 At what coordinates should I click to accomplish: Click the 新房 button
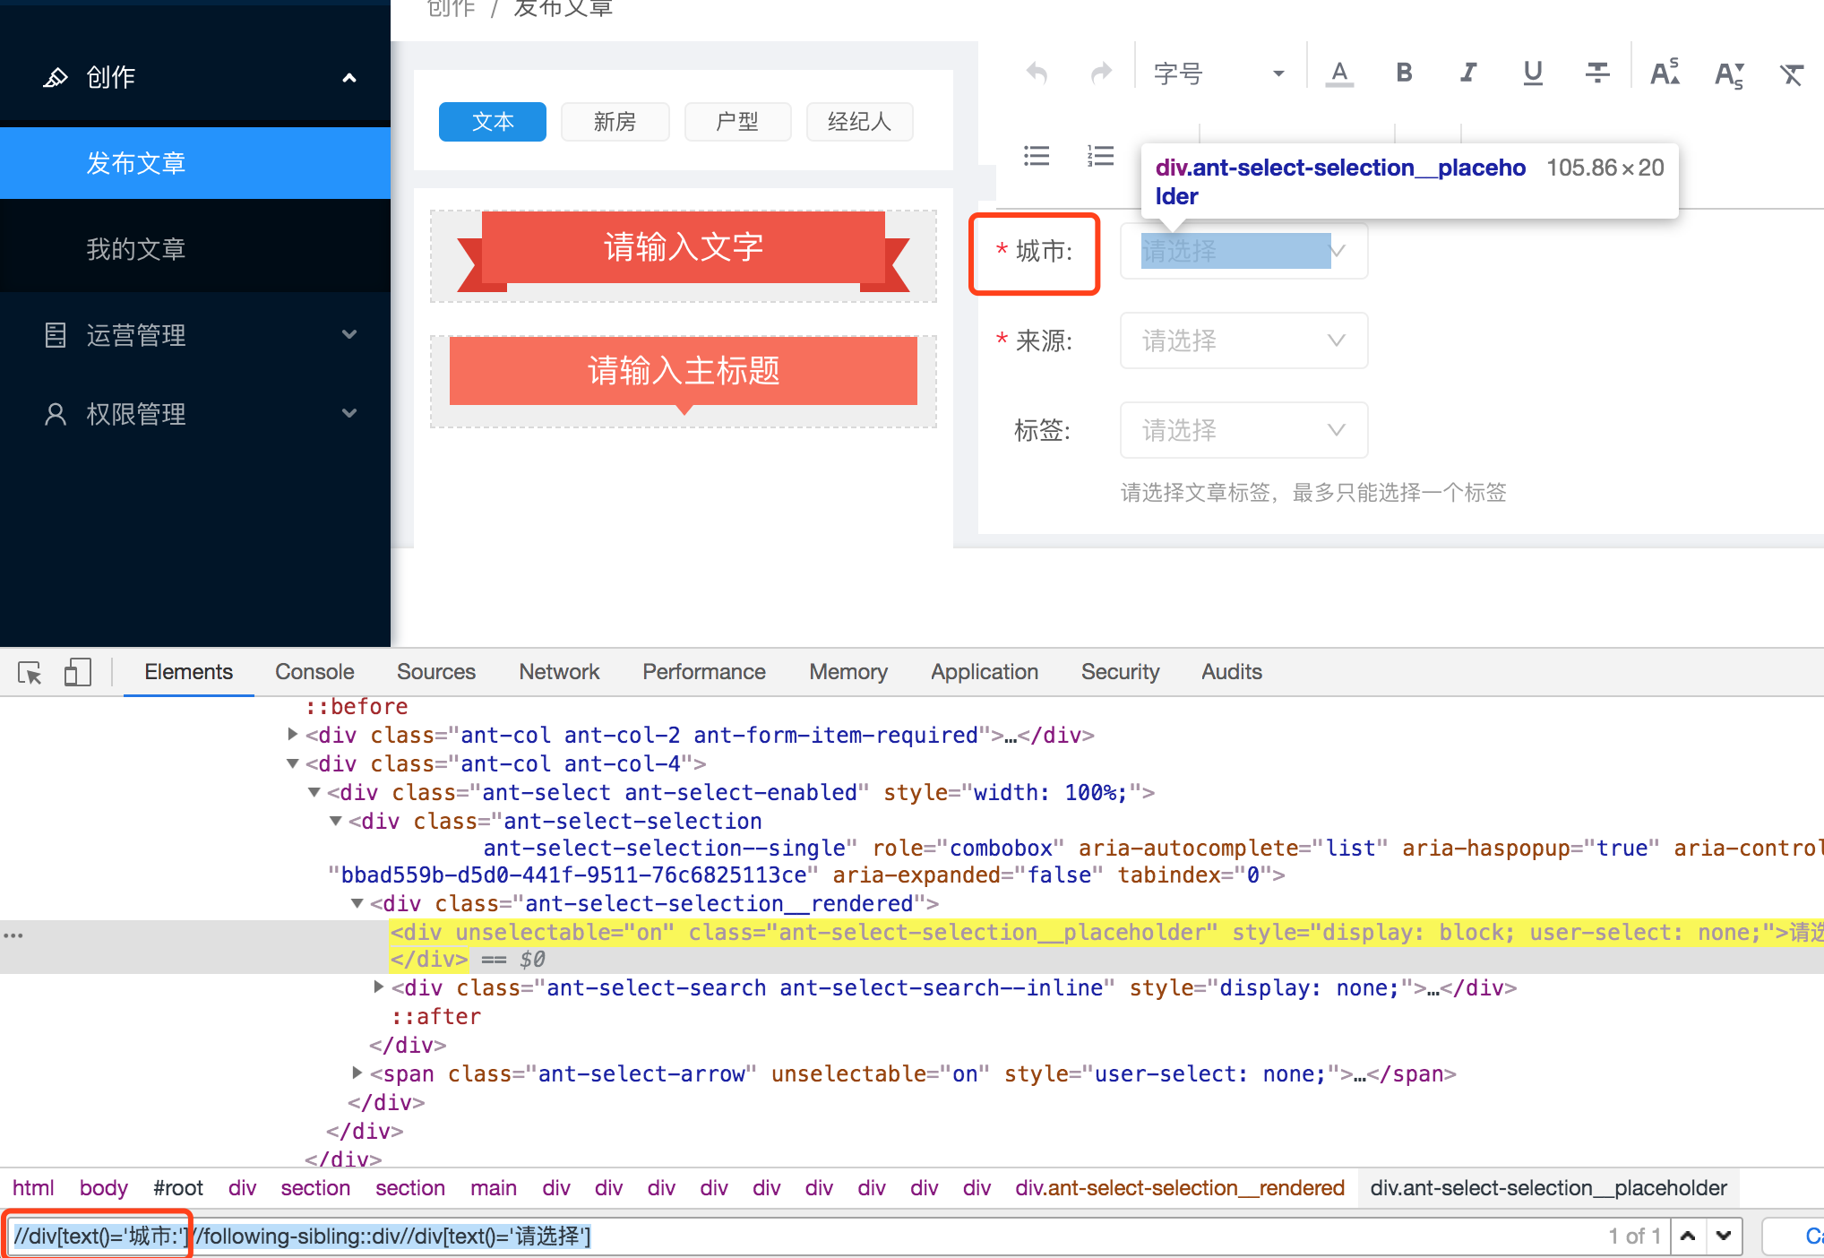click(615, 122)
